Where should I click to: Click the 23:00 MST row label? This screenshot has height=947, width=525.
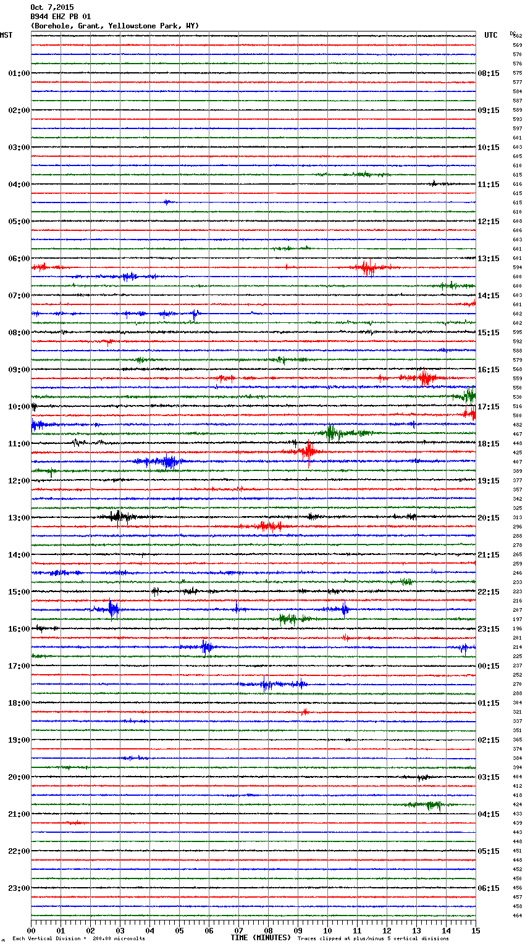19,888
